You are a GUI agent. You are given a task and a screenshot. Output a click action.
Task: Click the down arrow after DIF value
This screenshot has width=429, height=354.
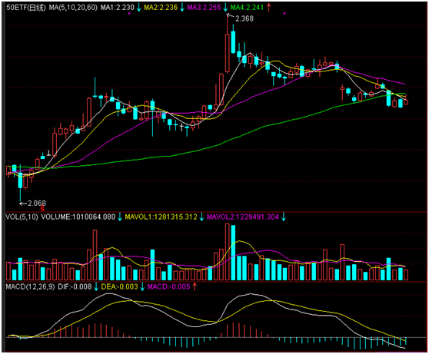(x=96, y=286)
